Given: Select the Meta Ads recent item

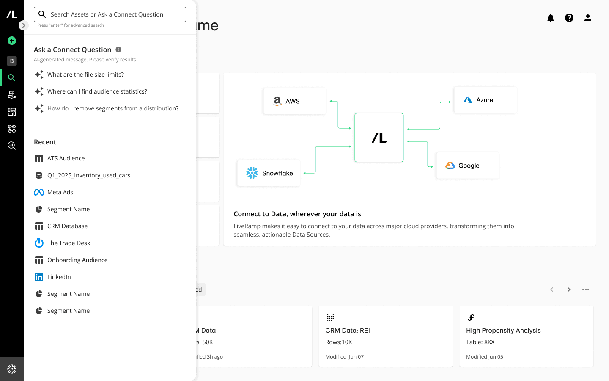Looking at the screenshot, I should (60, 192).
